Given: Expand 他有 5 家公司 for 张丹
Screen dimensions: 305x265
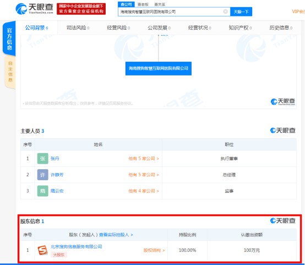Looking at the screenshot, I should 144,159.
